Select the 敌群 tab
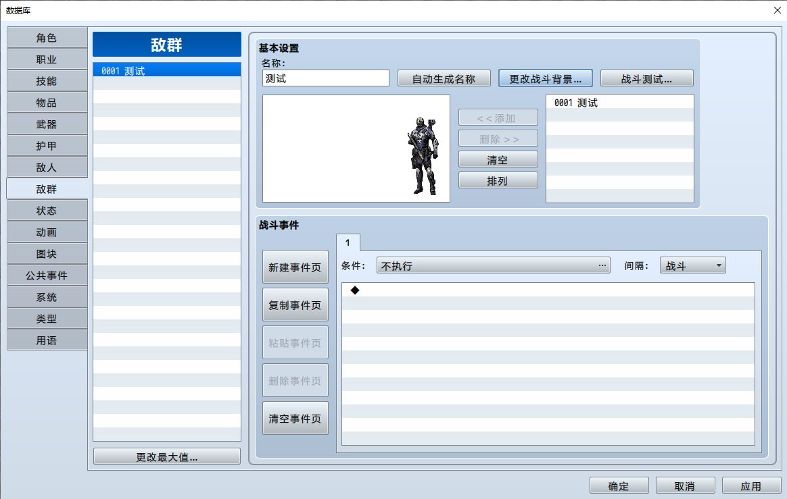 tap(47, 188)
